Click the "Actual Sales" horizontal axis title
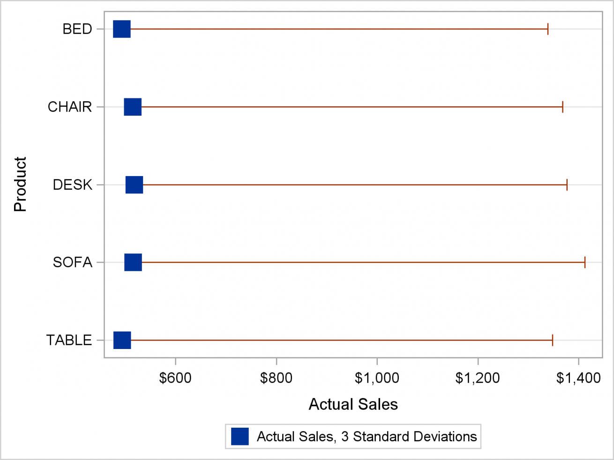This screenshot has width=614, height=460. (x=353, y=404)
